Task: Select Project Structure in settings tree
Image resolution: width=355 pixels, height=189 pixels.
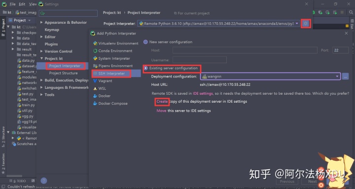Action: (64, 73)
